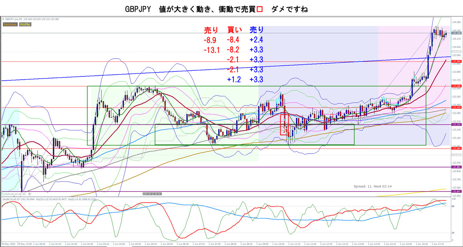Toggle the Sessions indicator button
The width and height of the screenshot is (463, 247).
point(10,25)
